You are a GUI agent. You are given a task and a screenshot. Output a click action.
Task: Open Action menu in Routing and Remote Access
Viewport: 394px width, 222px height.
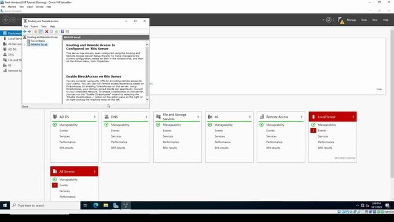[x=34, y=27]
